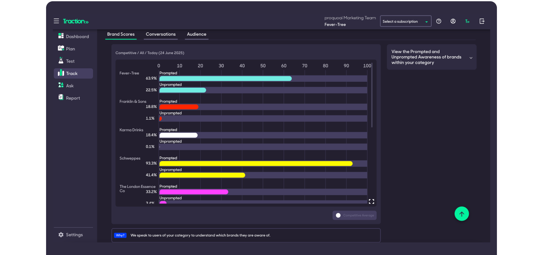Click the green scroll-to-top arrow button

(462, 214)
